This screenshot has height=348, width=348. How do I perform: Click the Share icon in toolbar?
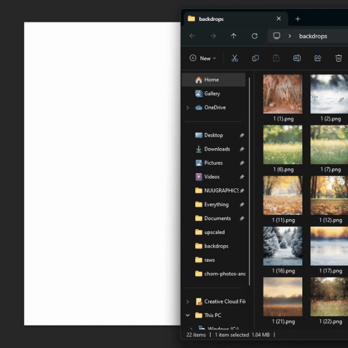coord(318,58)
